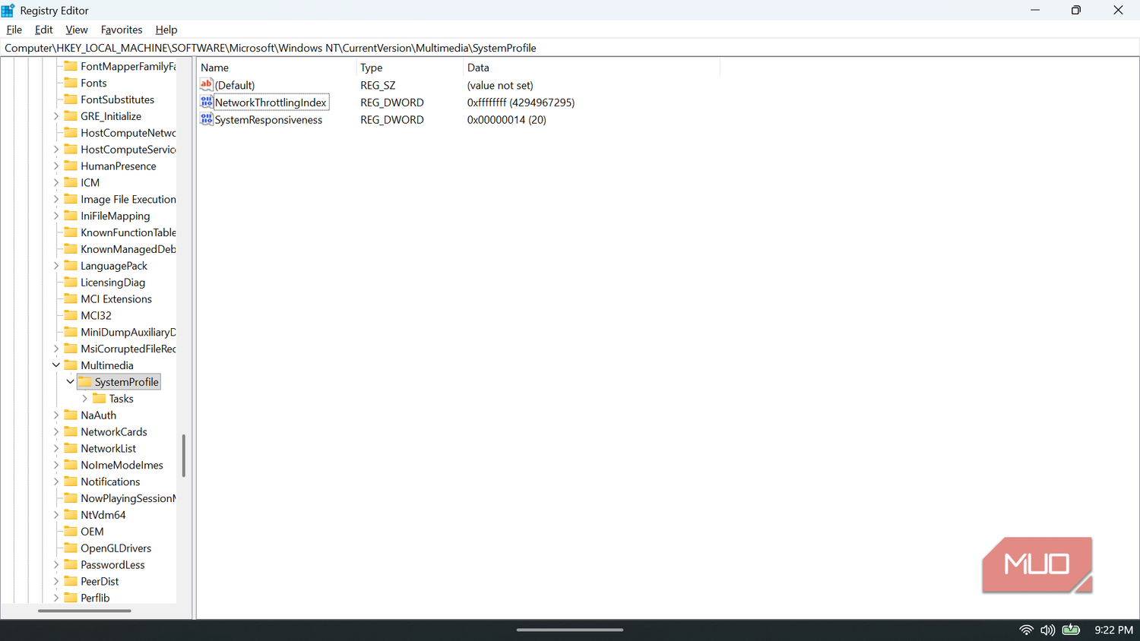Click the Registry Editor app icon in title bar
The width and height of the screenshot is (1140, 641).
(x=8, y=10)
